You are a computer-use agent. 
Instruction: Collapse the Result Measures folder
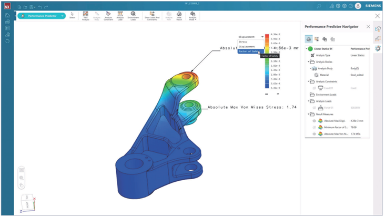pyautogui.click(x=308, y=113)
